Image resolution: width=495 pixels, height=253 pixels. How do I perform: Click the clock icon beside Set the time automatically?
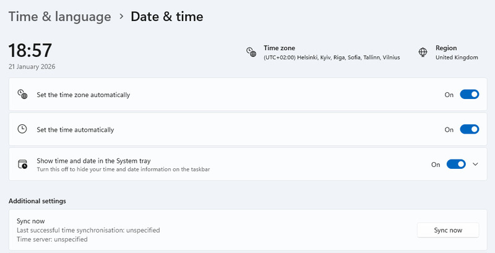point(22,129)
